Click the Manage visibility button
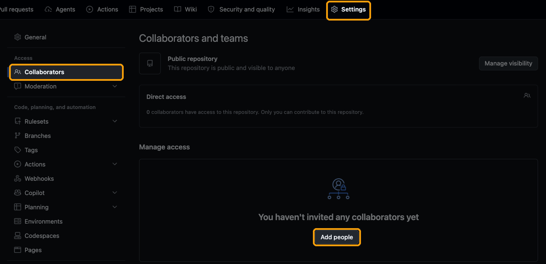Screen dimensions: 546x264 (x=508, y=63)
